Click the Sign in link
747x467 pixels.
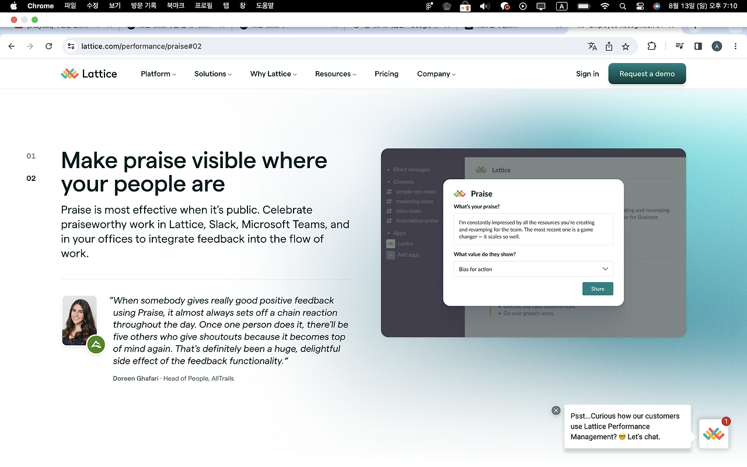pyautogui.click(x=587, y=74)
